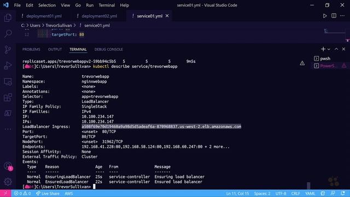This screenshot has width=350, height=197.
Task: Open editor More Actions menu
Action: 342,16
